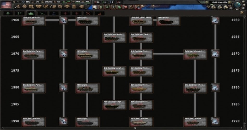Open Construction with the crane icon
This screenshot has height=130, width=247.
(53, 6)
